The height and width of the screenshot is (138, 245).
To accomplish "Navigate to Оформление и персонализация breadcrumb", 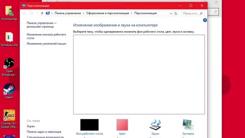I will (x=108, y=13).
